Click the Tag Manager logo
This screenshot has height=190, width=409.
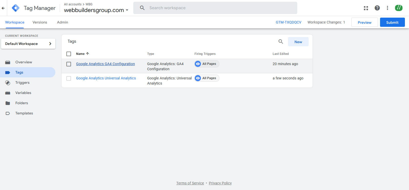16,8
